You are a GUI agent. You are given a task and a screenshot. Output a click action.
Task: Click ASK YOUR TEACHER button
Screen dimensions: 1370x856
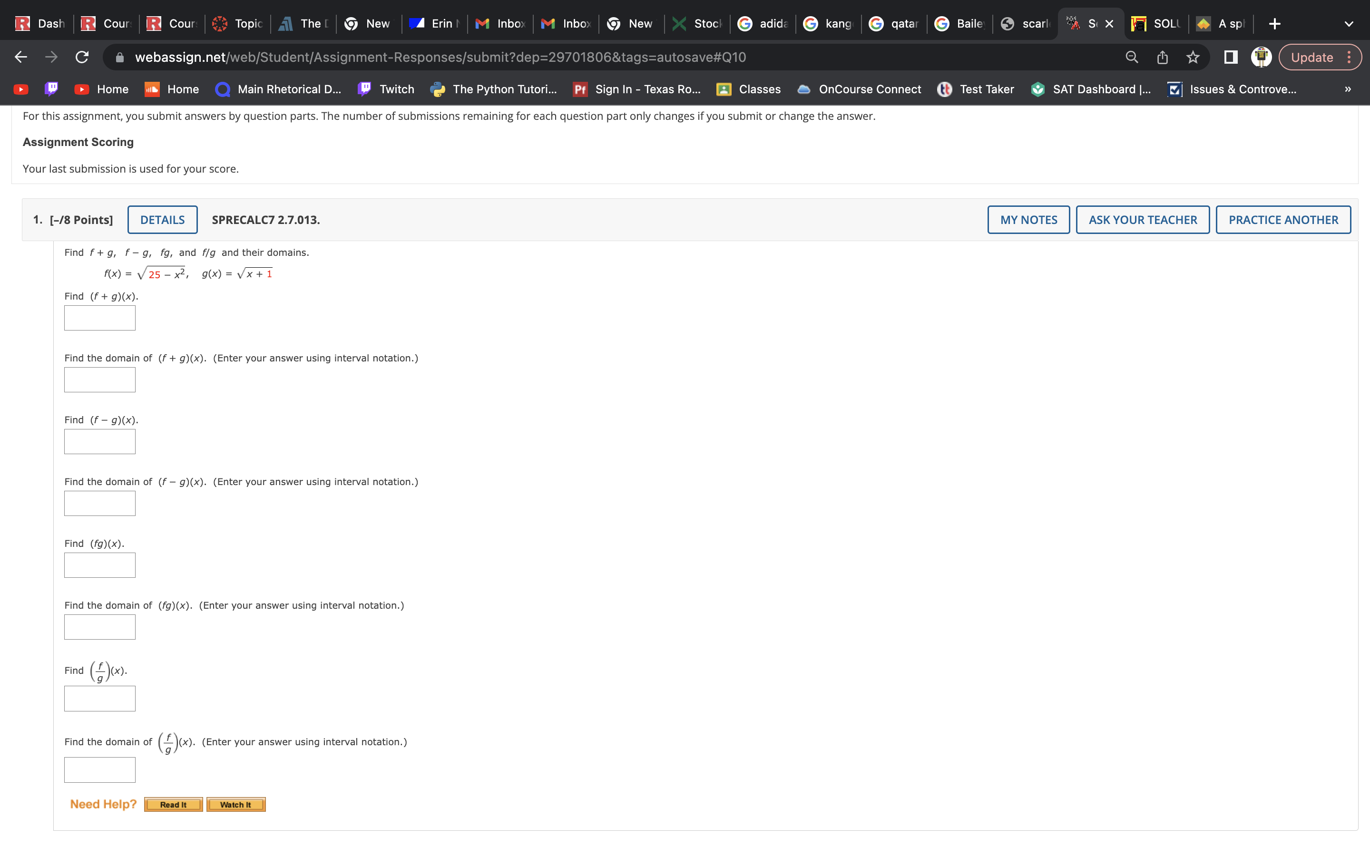coord(1143,220)
